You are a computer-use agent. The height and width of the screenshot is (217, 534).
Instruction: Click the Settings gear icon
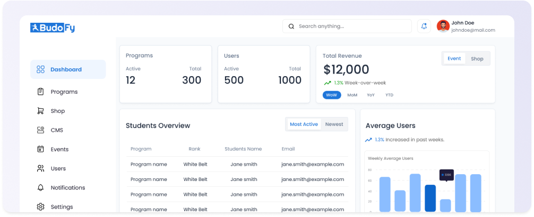tap(40, 206)
